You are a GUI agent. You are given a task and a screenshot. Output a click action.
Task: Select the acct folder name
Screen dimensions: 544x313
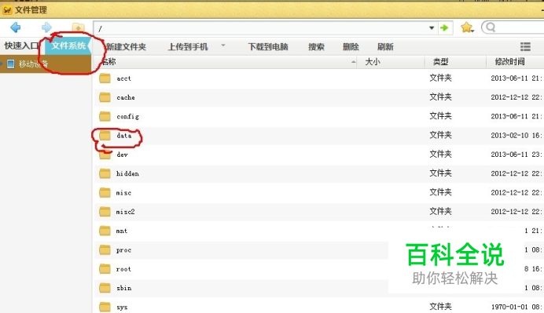pyautogui.click(x=124, y=78)
